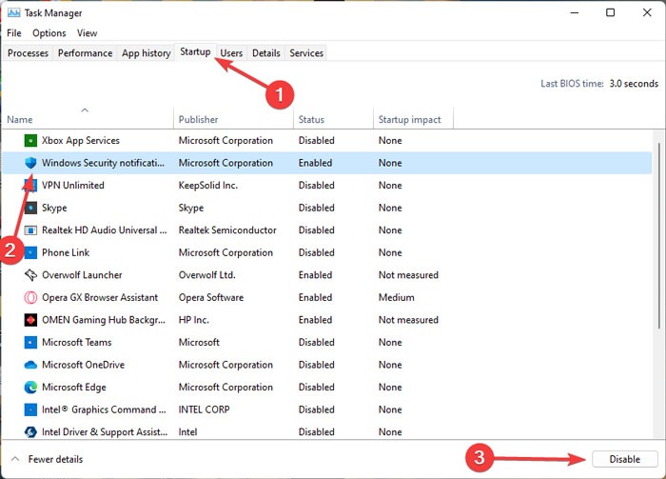This screenshot has height=479, width=666.
Task: Sort by Startup impact column header
Action: coord(413,118)
